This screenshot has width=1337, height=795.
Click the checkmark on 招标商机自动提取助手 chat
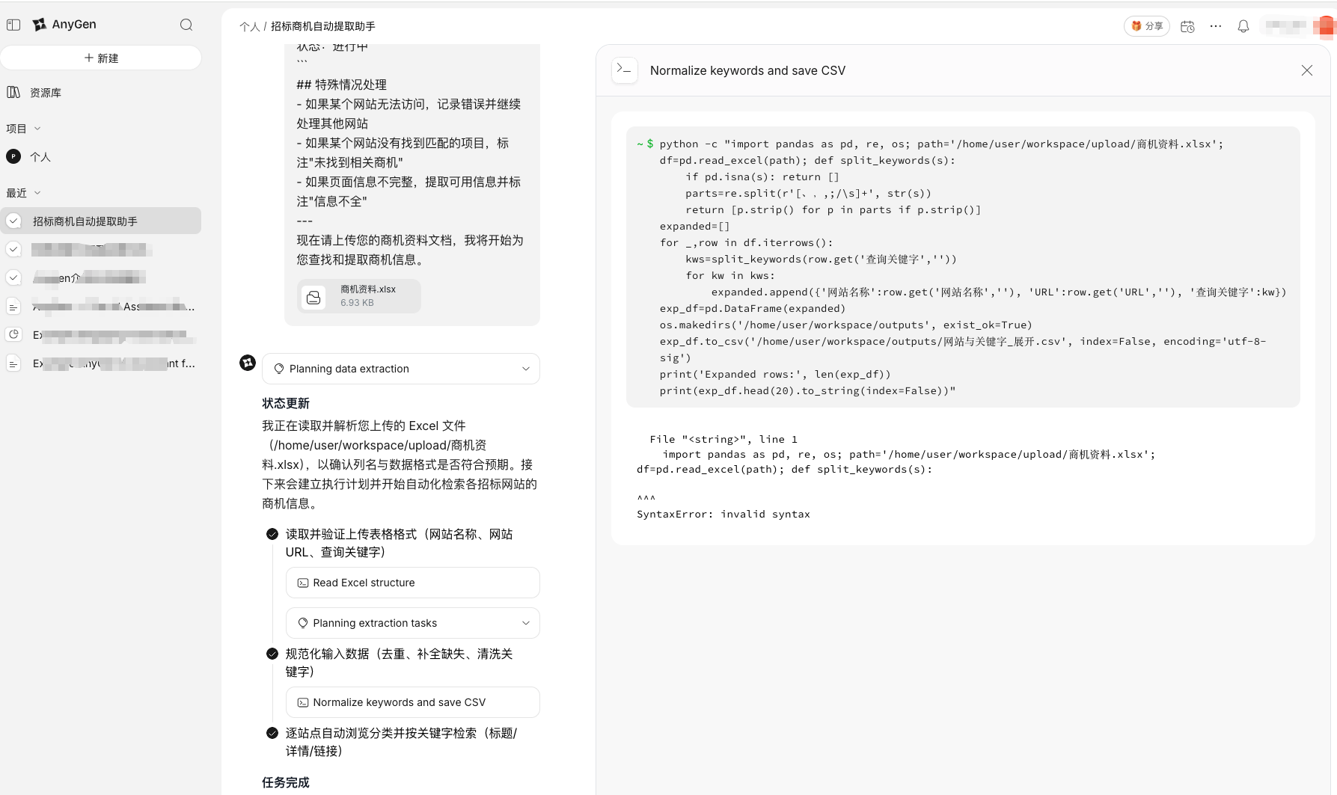[x=13, y=221]
